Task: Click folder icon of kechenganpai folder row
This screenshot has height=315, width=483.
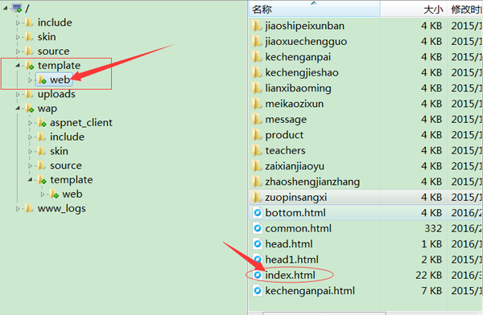Action: [x=256, y=57]
